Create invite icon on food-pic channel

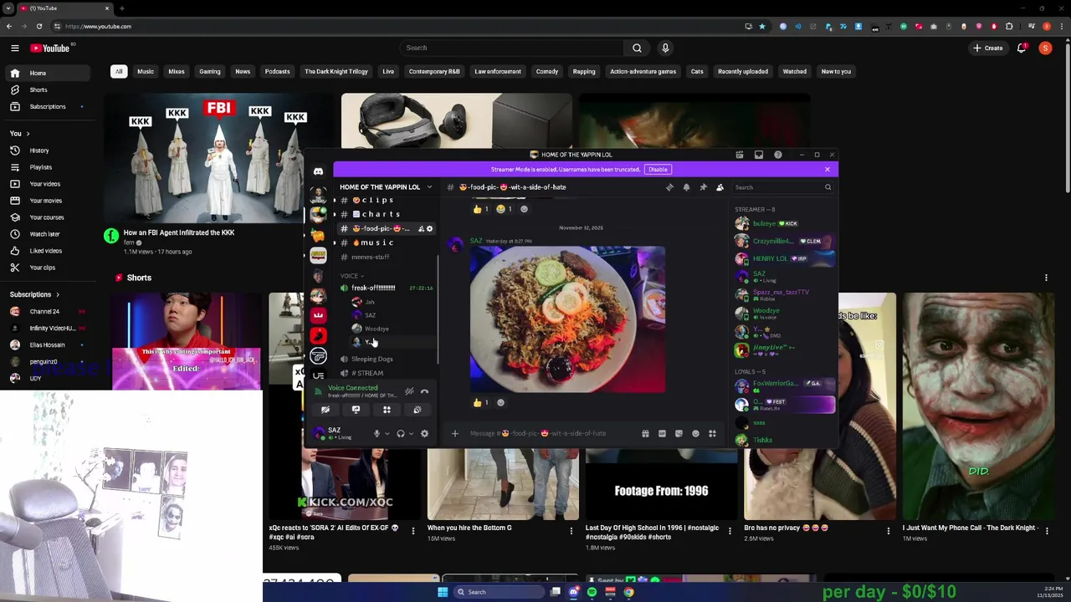[x=421, y=228]
